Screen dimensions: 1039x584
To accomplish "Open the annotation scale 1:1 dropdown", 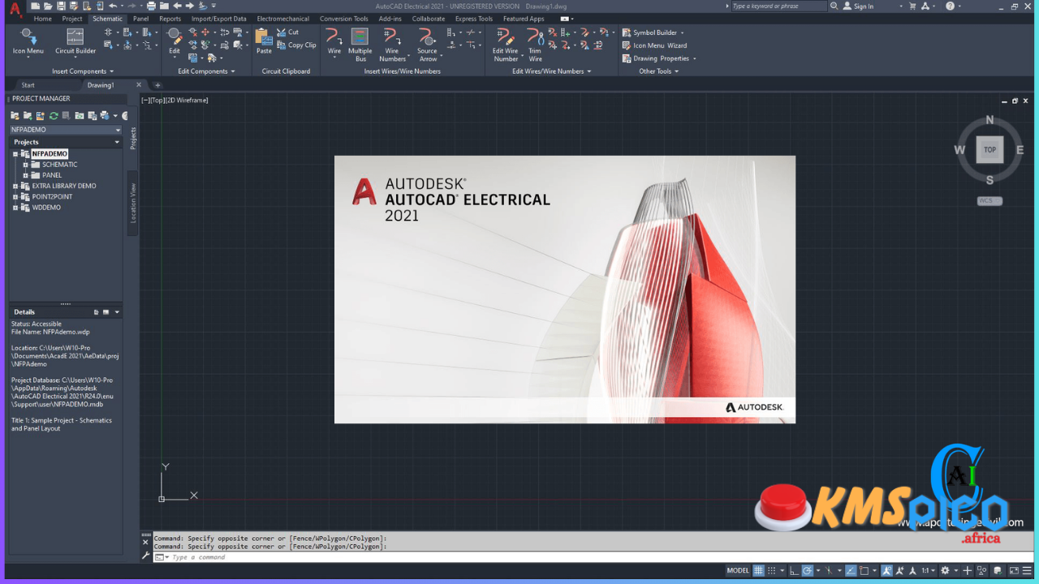I will click(x=928, y=570).
